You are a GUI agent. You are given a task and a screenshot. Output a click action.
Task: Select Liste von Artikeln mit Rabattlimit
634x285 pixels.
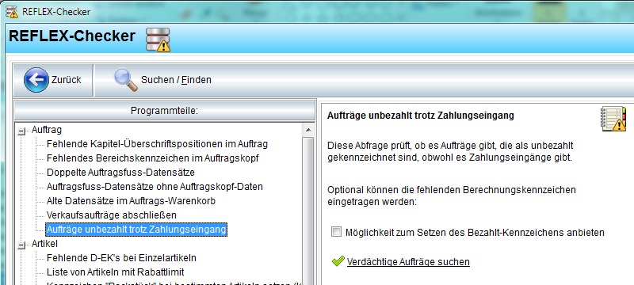point(116,272)
